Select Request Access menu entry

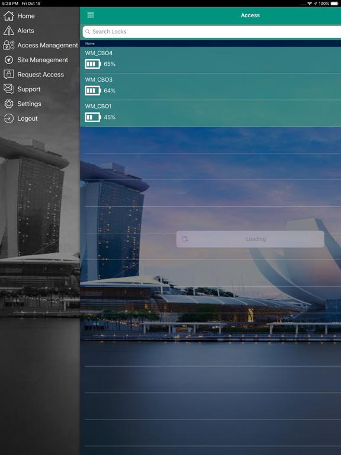coord(40,75)
